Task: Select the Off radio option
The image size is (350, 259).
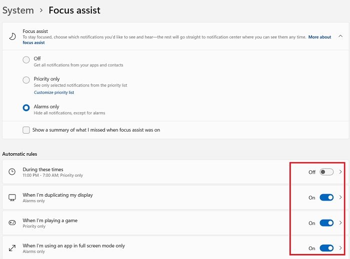Action: click(x=26, y=60)
